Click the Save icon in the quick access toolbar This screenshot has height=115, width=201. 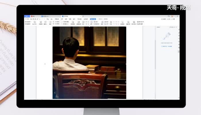click(x=31, y=19)
